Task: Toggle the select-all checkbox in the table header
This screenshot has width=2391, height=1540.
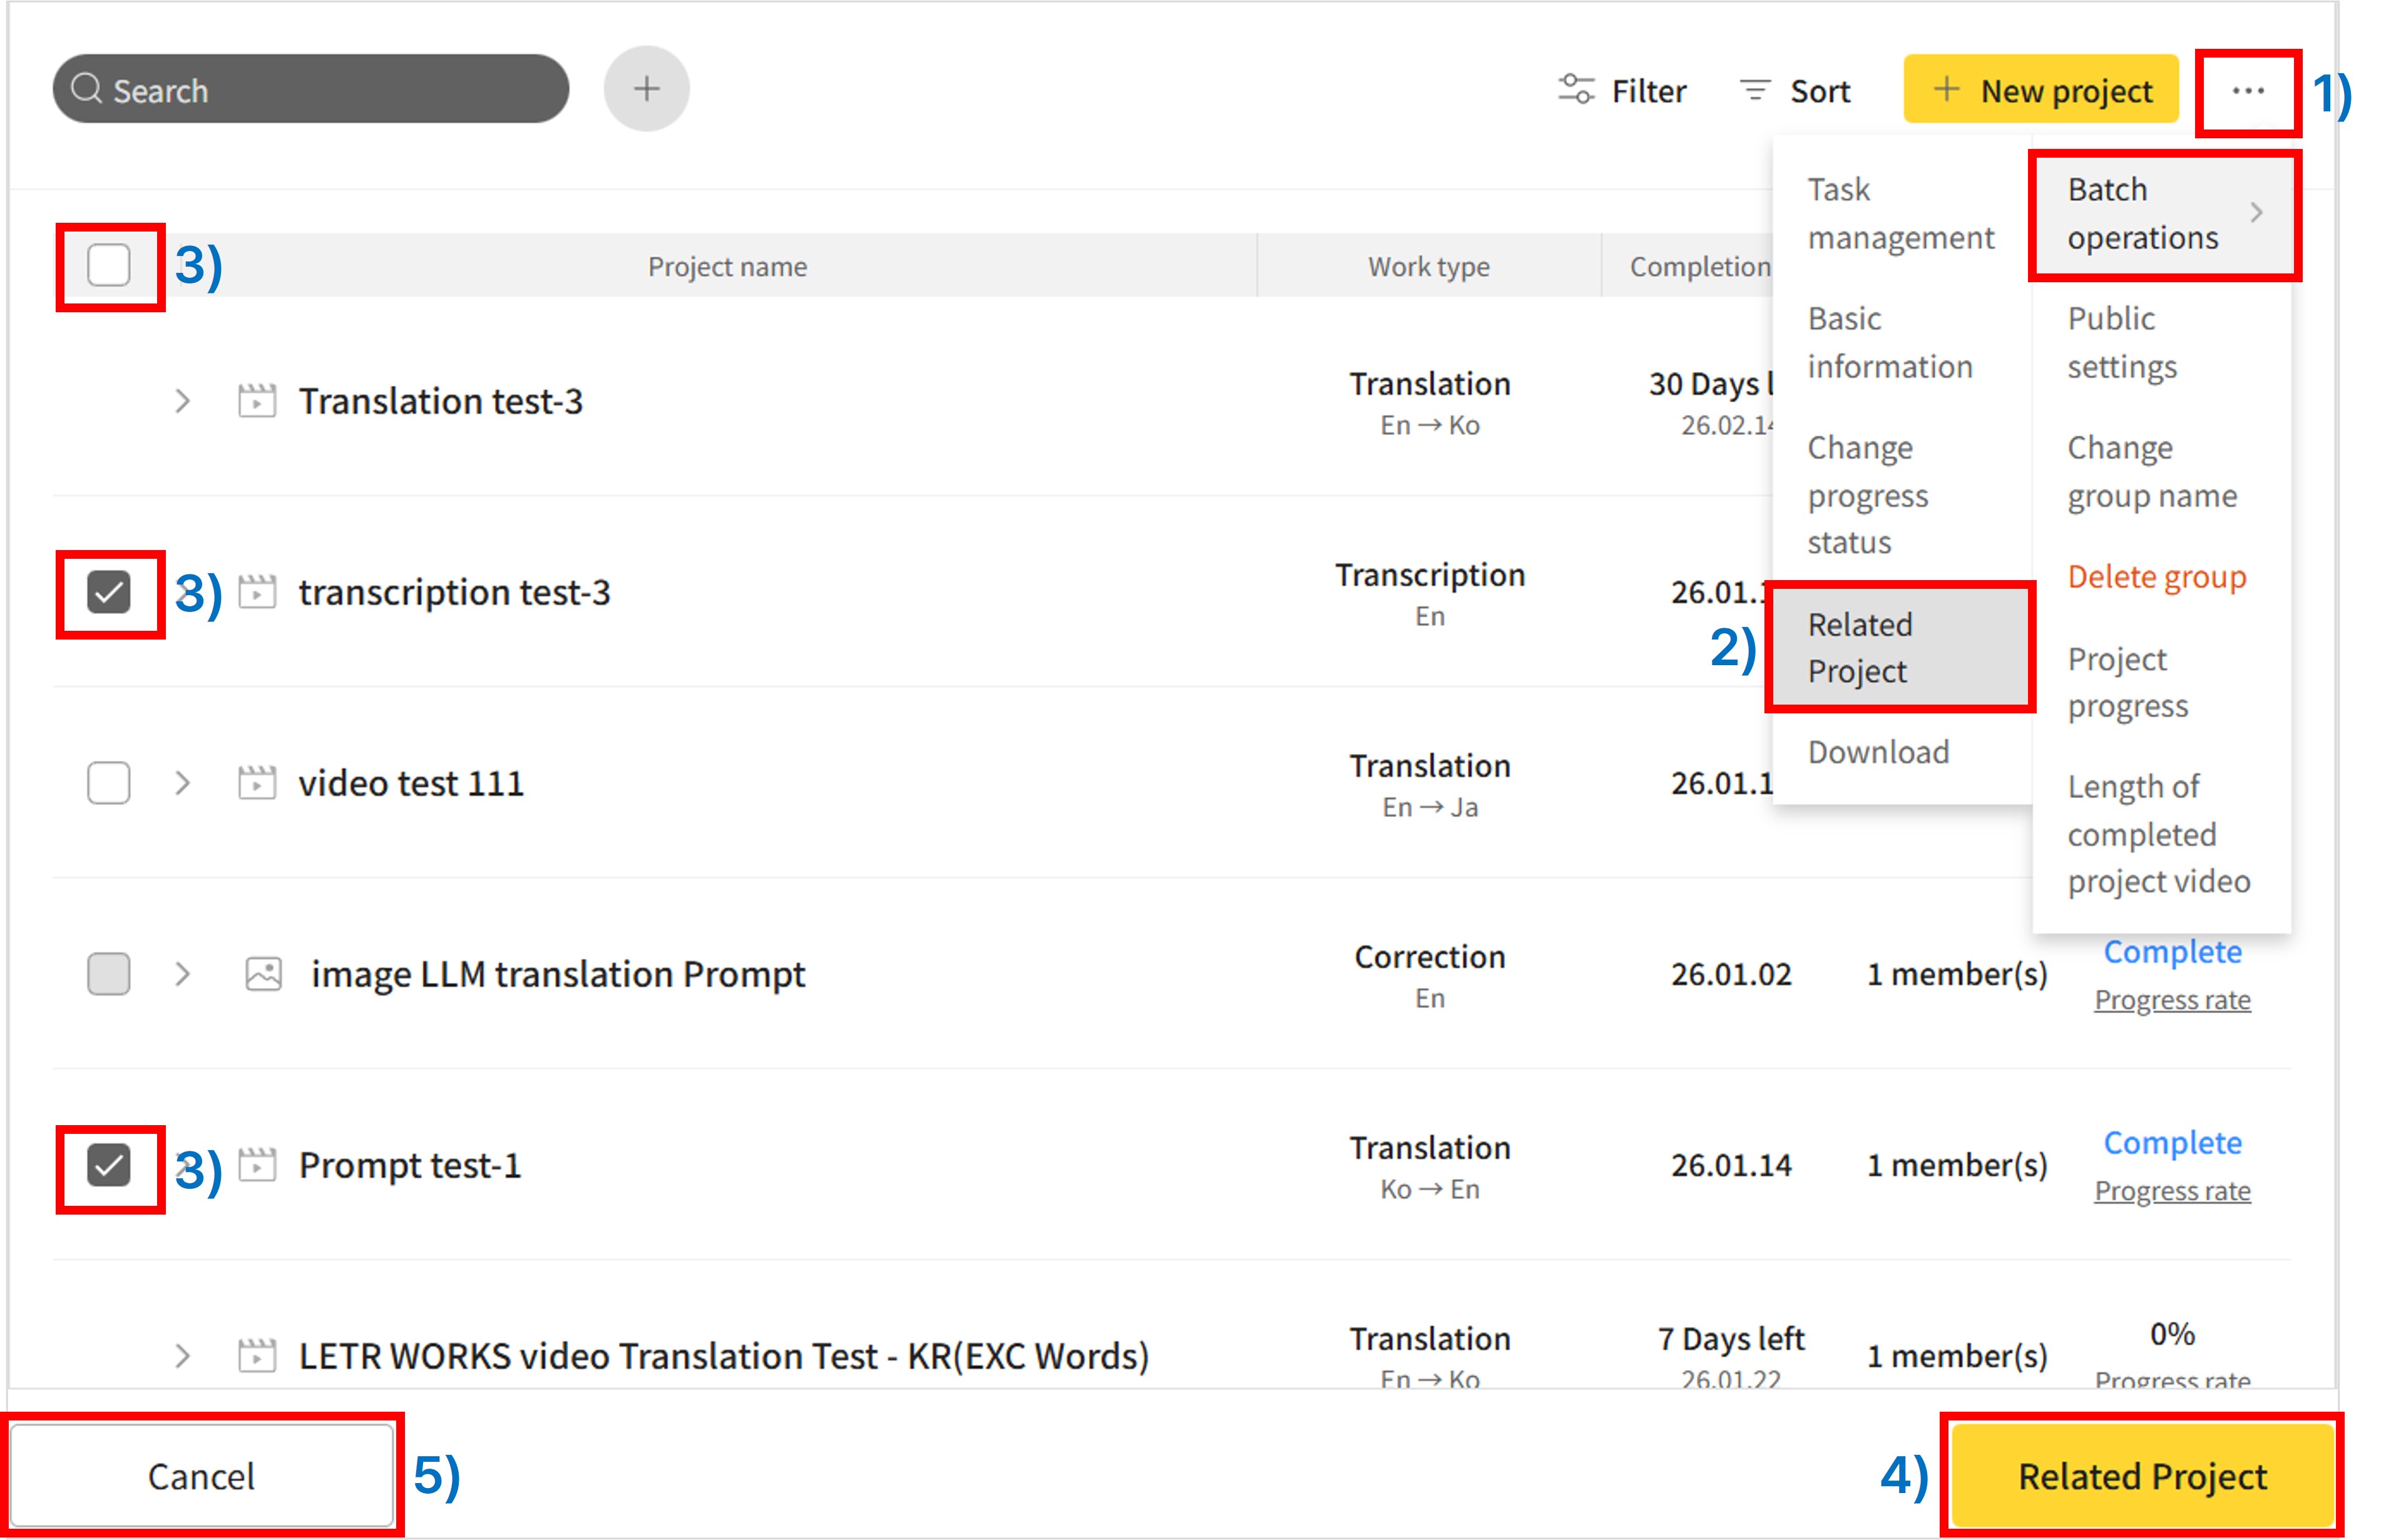Action: click(109, 266)
